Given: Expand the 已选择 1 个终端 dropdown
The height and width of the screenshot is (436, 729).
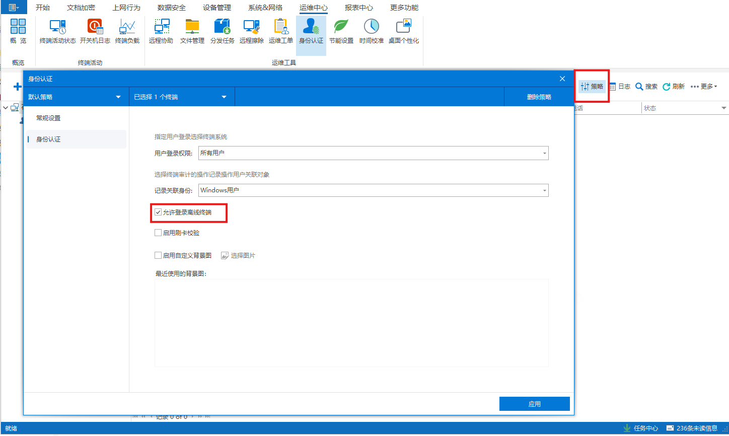Looking at the screenshot, I should [224, 97].
